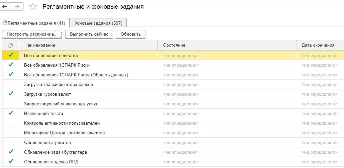Select row Загрузка курсов валют
This screenshot has width=344, height=168.
(173, 94)
